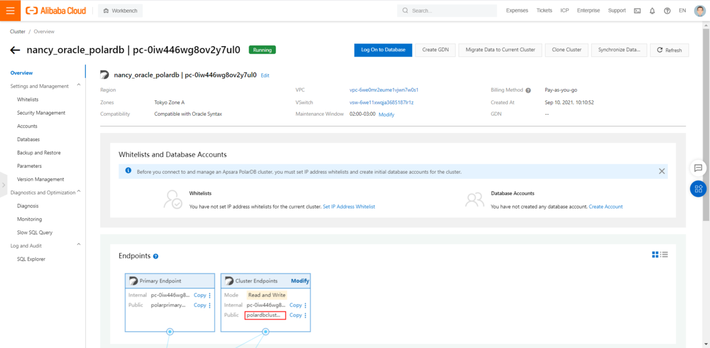Open Monitoring in the sidebar
710x348 pixels.
[30, 219]
